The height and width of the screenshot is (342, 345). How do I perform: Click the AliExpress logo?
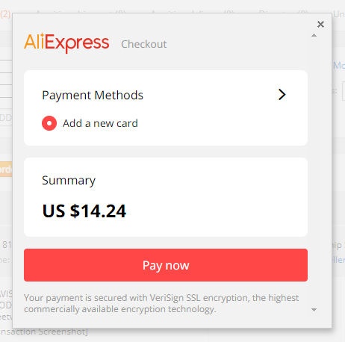click(x=66, y=43)
